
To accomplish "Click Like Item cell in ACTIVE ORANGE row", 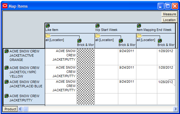I will pos(61,57).
